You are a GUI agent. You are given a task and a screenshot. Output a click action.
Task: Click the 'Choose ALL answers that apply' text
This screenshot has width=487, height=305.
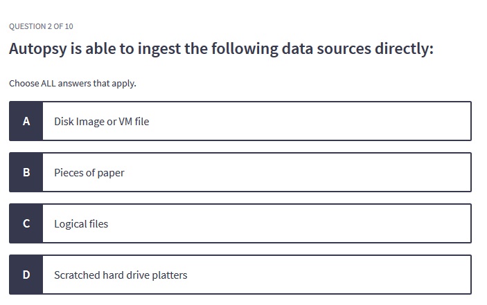coord(73,84)
